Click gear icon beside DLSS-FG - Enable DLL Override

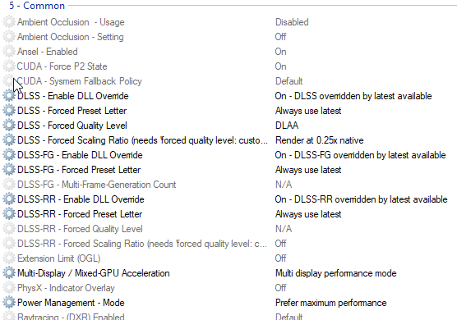coord(9,155)
